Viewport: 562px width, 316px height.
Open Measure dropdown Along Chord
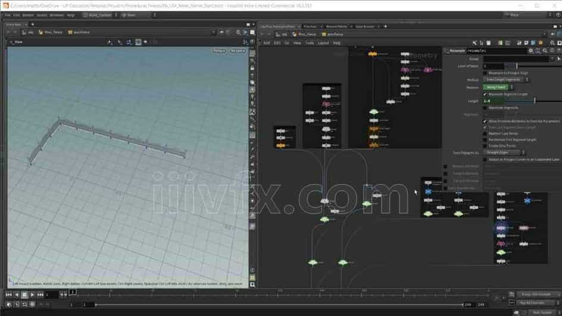coord(498,87)
